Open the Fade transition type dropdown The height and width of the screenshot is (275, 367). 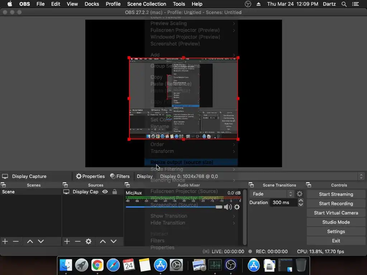272,194
